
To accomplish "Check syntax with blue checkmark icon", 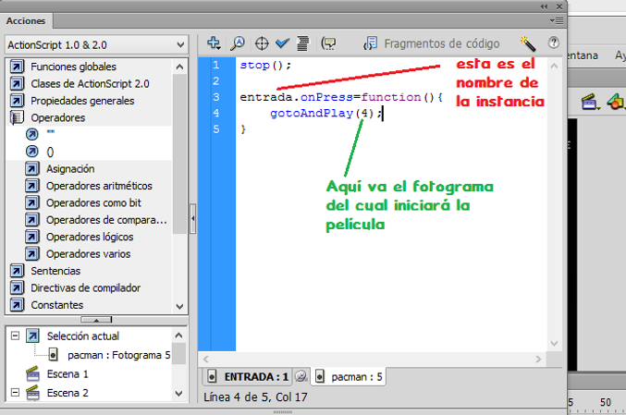I will [282, 43].
